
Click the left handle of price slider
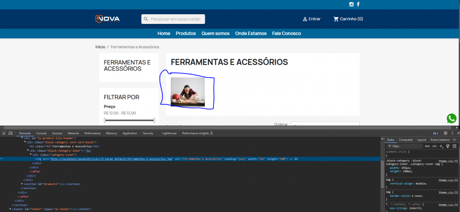[x=105, y=120]
